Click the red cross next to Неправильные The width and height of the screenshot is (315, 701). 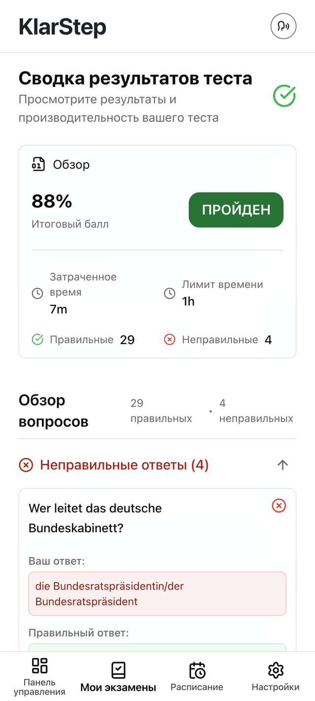(x=169, y=339)
